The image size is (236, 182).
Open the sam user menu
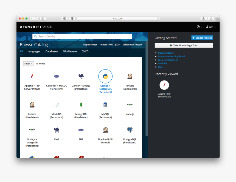tap(211, 27)
